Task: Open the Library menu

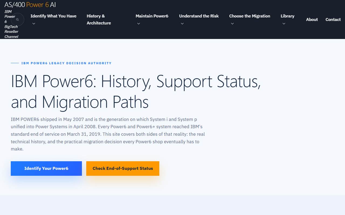Action: tap(287, 16)
